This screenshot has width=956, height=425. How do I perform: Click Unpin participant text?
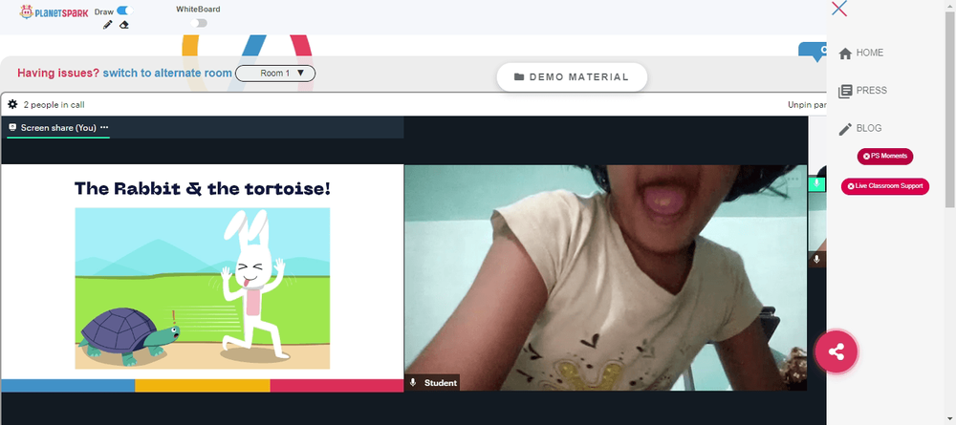point(807,105)
